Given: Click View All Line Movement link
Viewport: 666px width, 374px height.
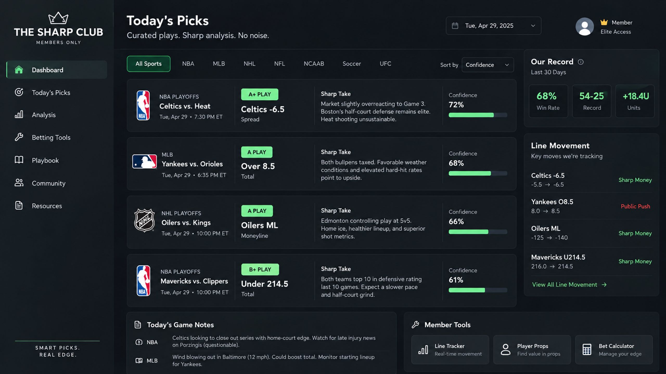Looking at the screenshot, I should [569, 285].
